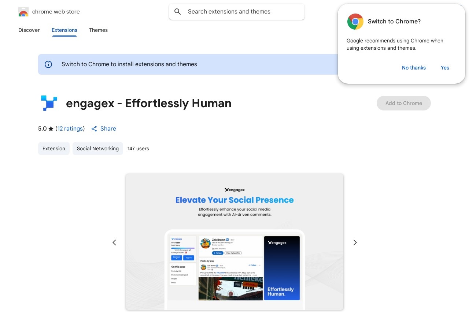Viewport: 469px width, 312px height.
Task: Click the Share icon beside ratings
Action: tap(94, 129)
